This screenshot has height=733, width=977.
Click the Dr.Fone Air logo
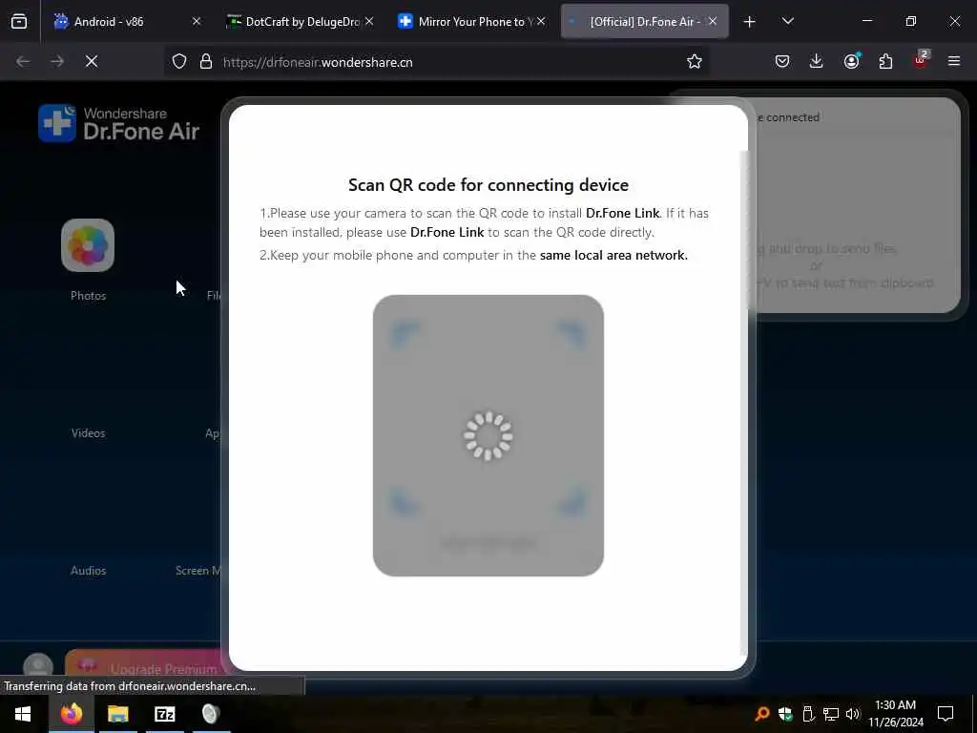tap(119, 123)
